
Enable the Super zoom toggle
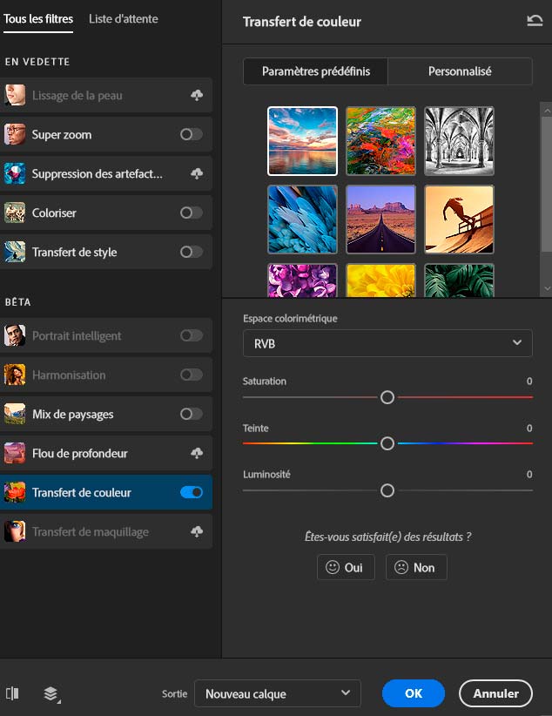click(x=191, y=135)
